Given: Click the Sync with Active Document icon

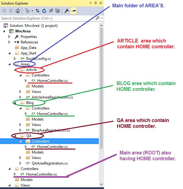Looking at the screenshot, I should tap(38, 11).
